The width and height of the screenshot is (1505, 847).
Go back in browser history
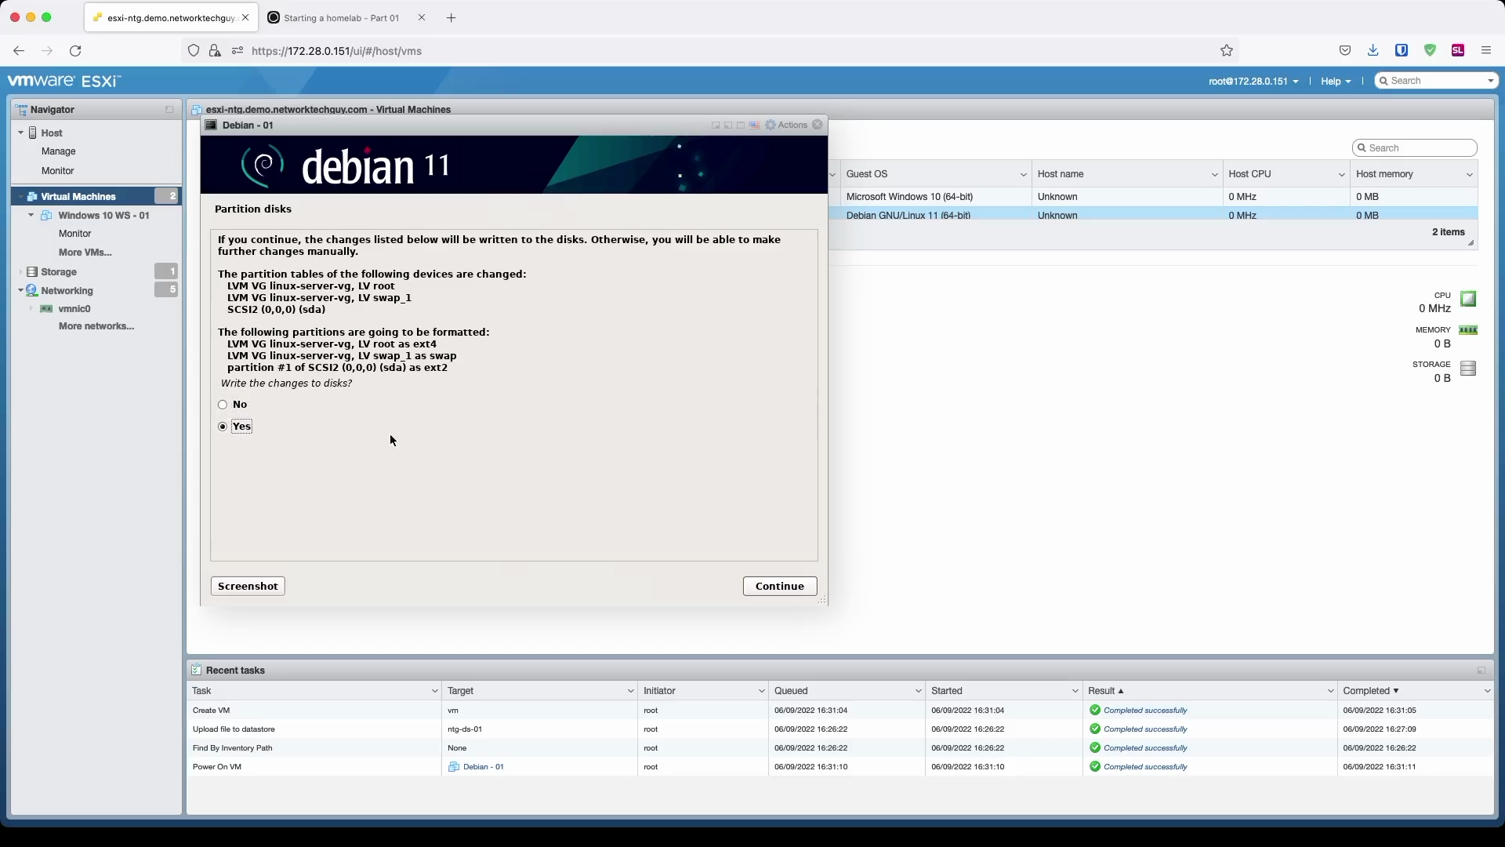(19, 51)
